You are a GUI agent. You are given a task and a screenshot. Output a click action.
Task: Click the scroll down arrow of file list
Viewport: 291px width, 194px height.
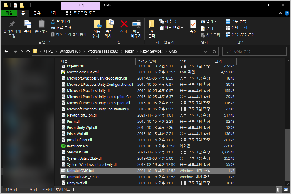tap(287, 184)
